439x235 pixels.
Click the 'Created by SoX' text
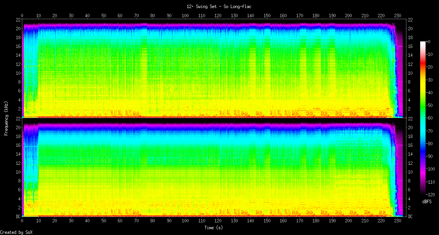(x=14, y=232)
